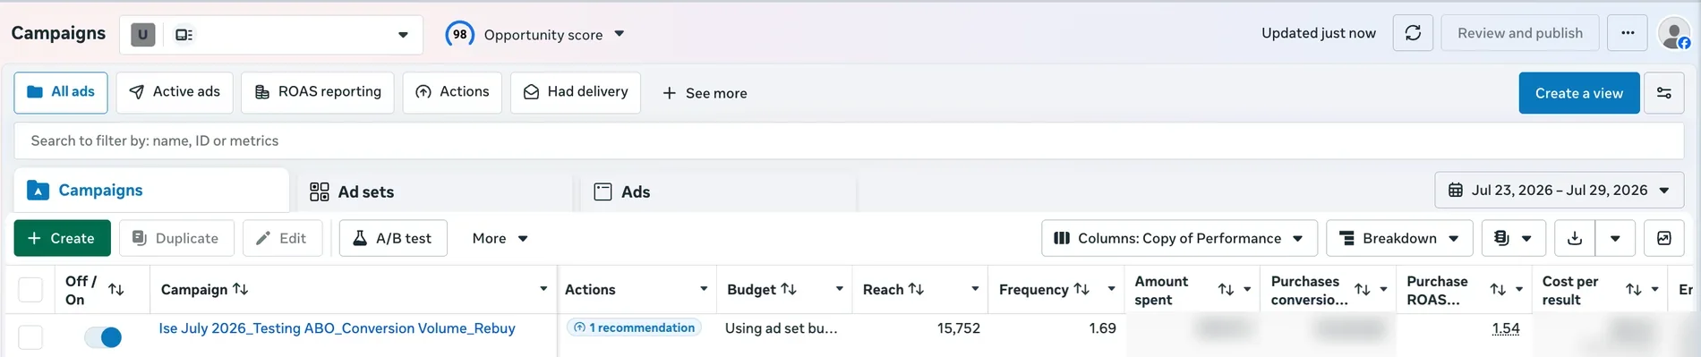Viewport: 1701px width, 357px height.
Task: Open the Ise July 2026 campaign link
Action: [338, 328]
